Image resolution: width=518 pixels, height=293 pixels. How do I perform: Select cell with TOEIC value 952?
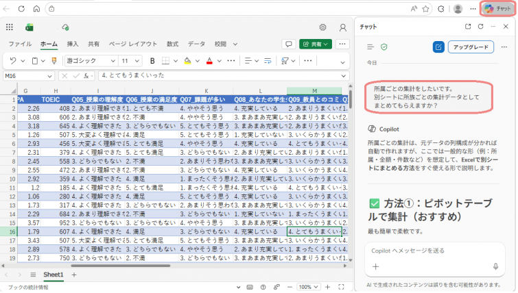click(x=56, y=222)
